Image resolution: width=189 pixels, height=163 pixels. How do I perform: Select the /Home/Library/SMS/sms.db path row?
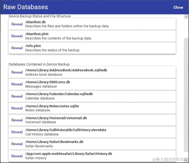coord(92,84)
